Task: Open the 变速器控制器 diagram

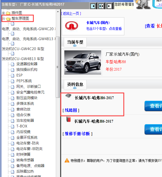Action: coord(27,64)
